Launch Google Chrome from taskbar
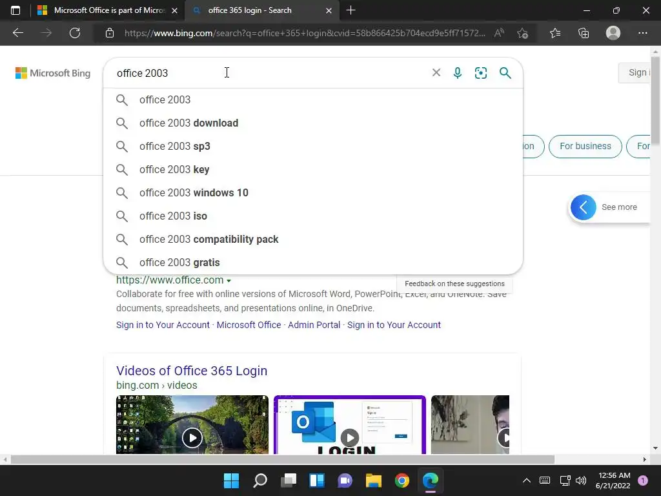Image resolution: width=661 pixels, height=496 pixels. [402, 480]
